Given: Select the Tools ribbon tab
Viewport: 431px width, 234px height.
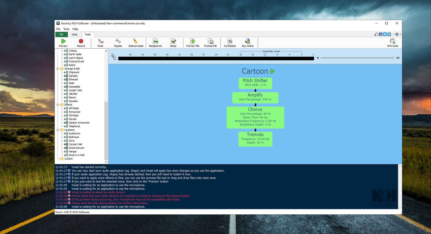Looking at the screenshot, I should [88, 34].
